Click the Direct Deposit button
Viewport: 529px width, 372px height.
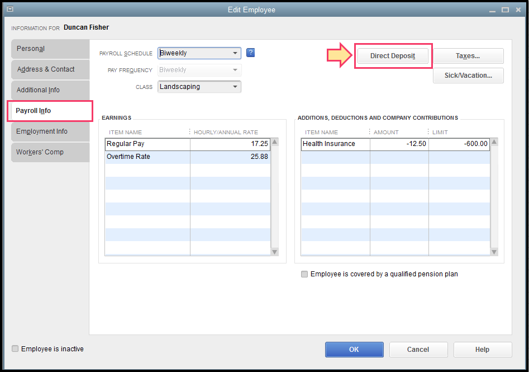click(393, 56)
